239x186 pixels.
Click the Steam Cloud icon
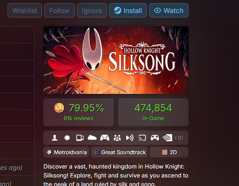[x=92, y=138]
